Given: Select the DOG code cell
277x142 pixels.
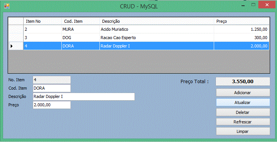Looking at the screenshot, I should [x=80, y=38].
